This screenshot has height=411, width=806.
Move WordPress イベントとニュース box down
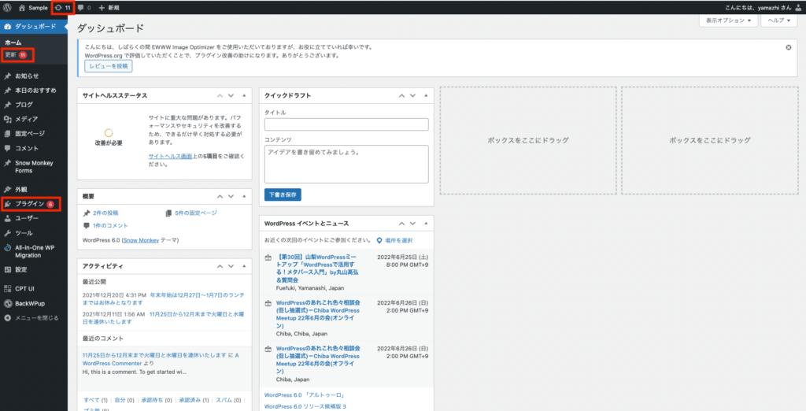pos(412,224)
